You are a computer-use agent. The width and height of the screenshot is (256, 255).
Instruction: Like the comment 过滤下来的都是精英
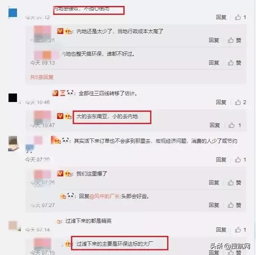point(240,229)
